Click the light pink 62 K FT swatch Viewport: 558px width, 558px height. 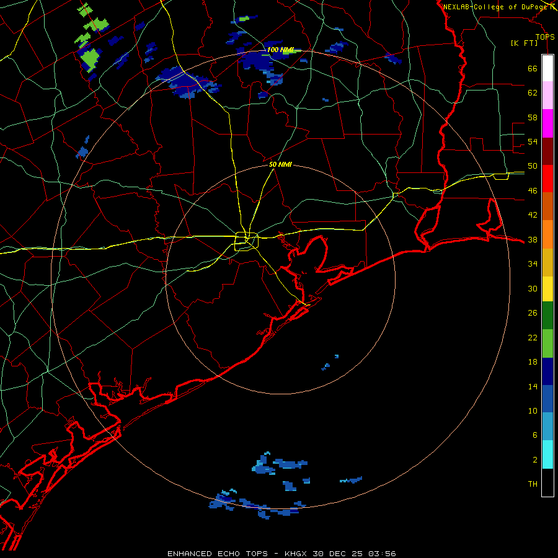(547, 95)
